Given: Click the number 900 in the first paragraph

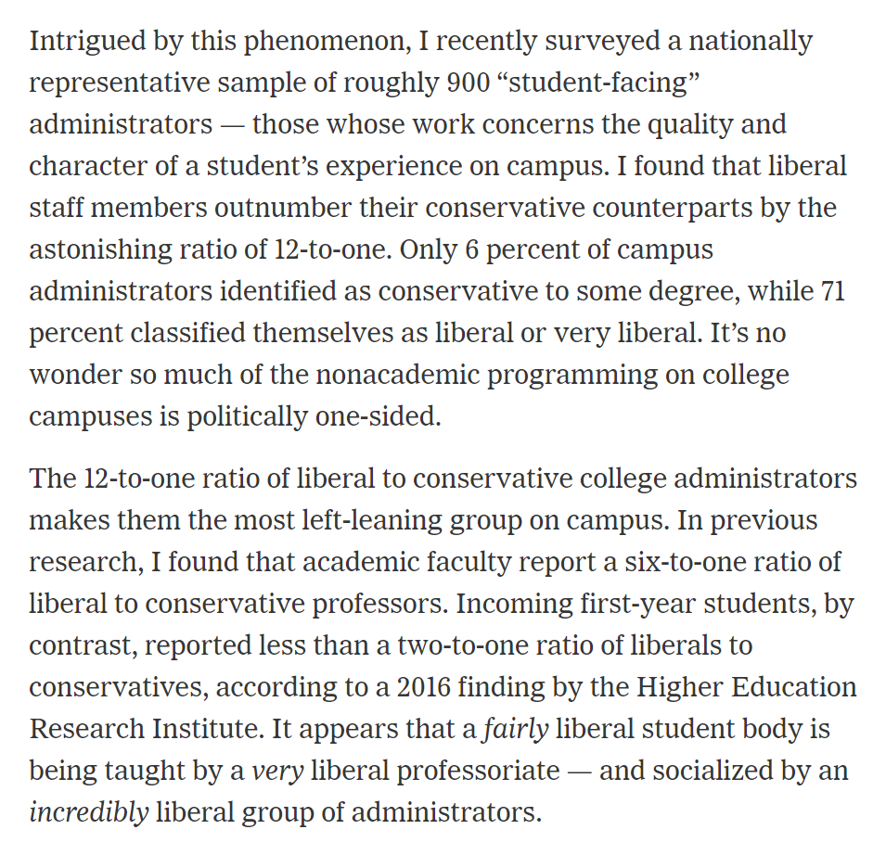Looking at the screenshot, I should pyautogui.click(x=468, y=83).
